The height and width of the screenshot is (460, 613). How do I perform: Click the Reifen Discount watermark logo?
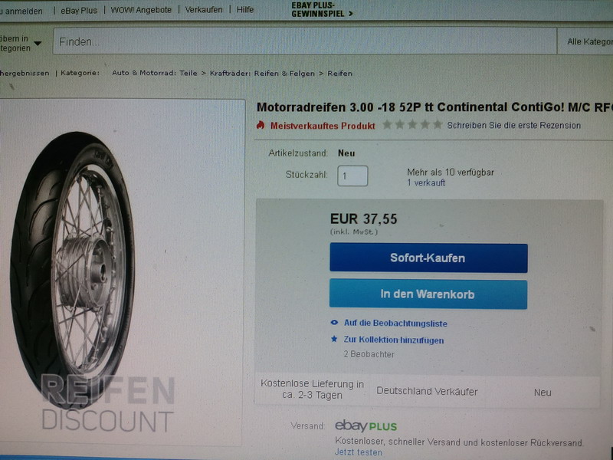pos(107,404)
